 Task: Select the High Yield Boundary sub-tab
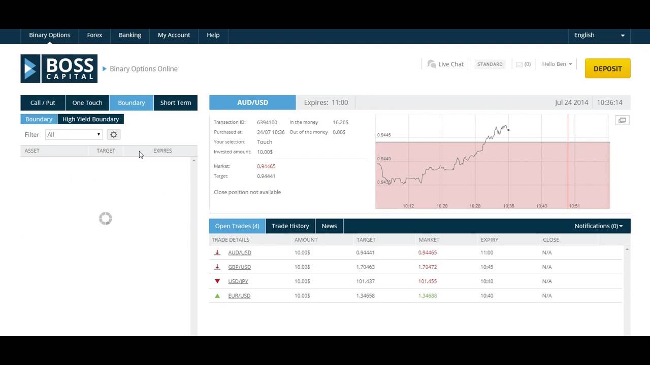pyautogui.click(x=90, y=119)
